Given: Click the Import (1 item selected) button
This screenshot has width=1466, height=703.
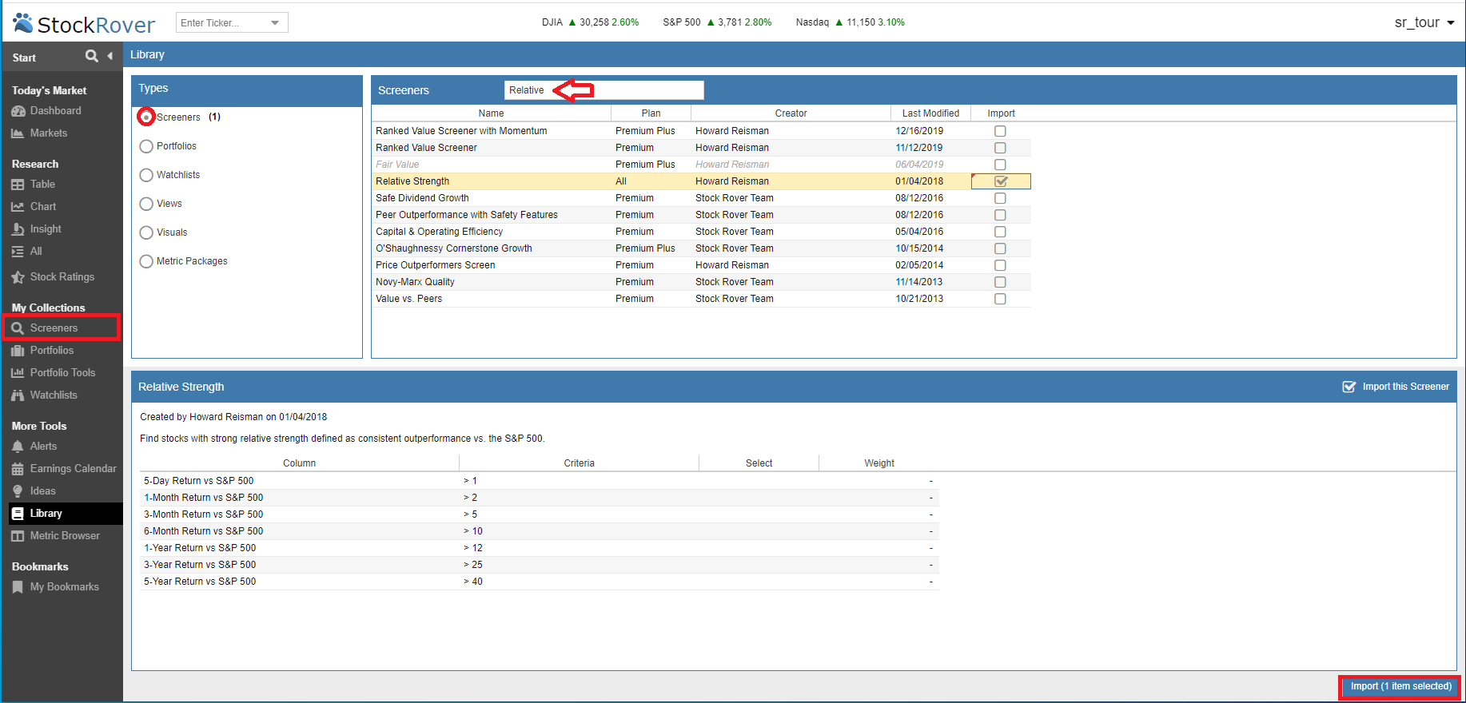Looking at the screenshot, I should 1400,686.
